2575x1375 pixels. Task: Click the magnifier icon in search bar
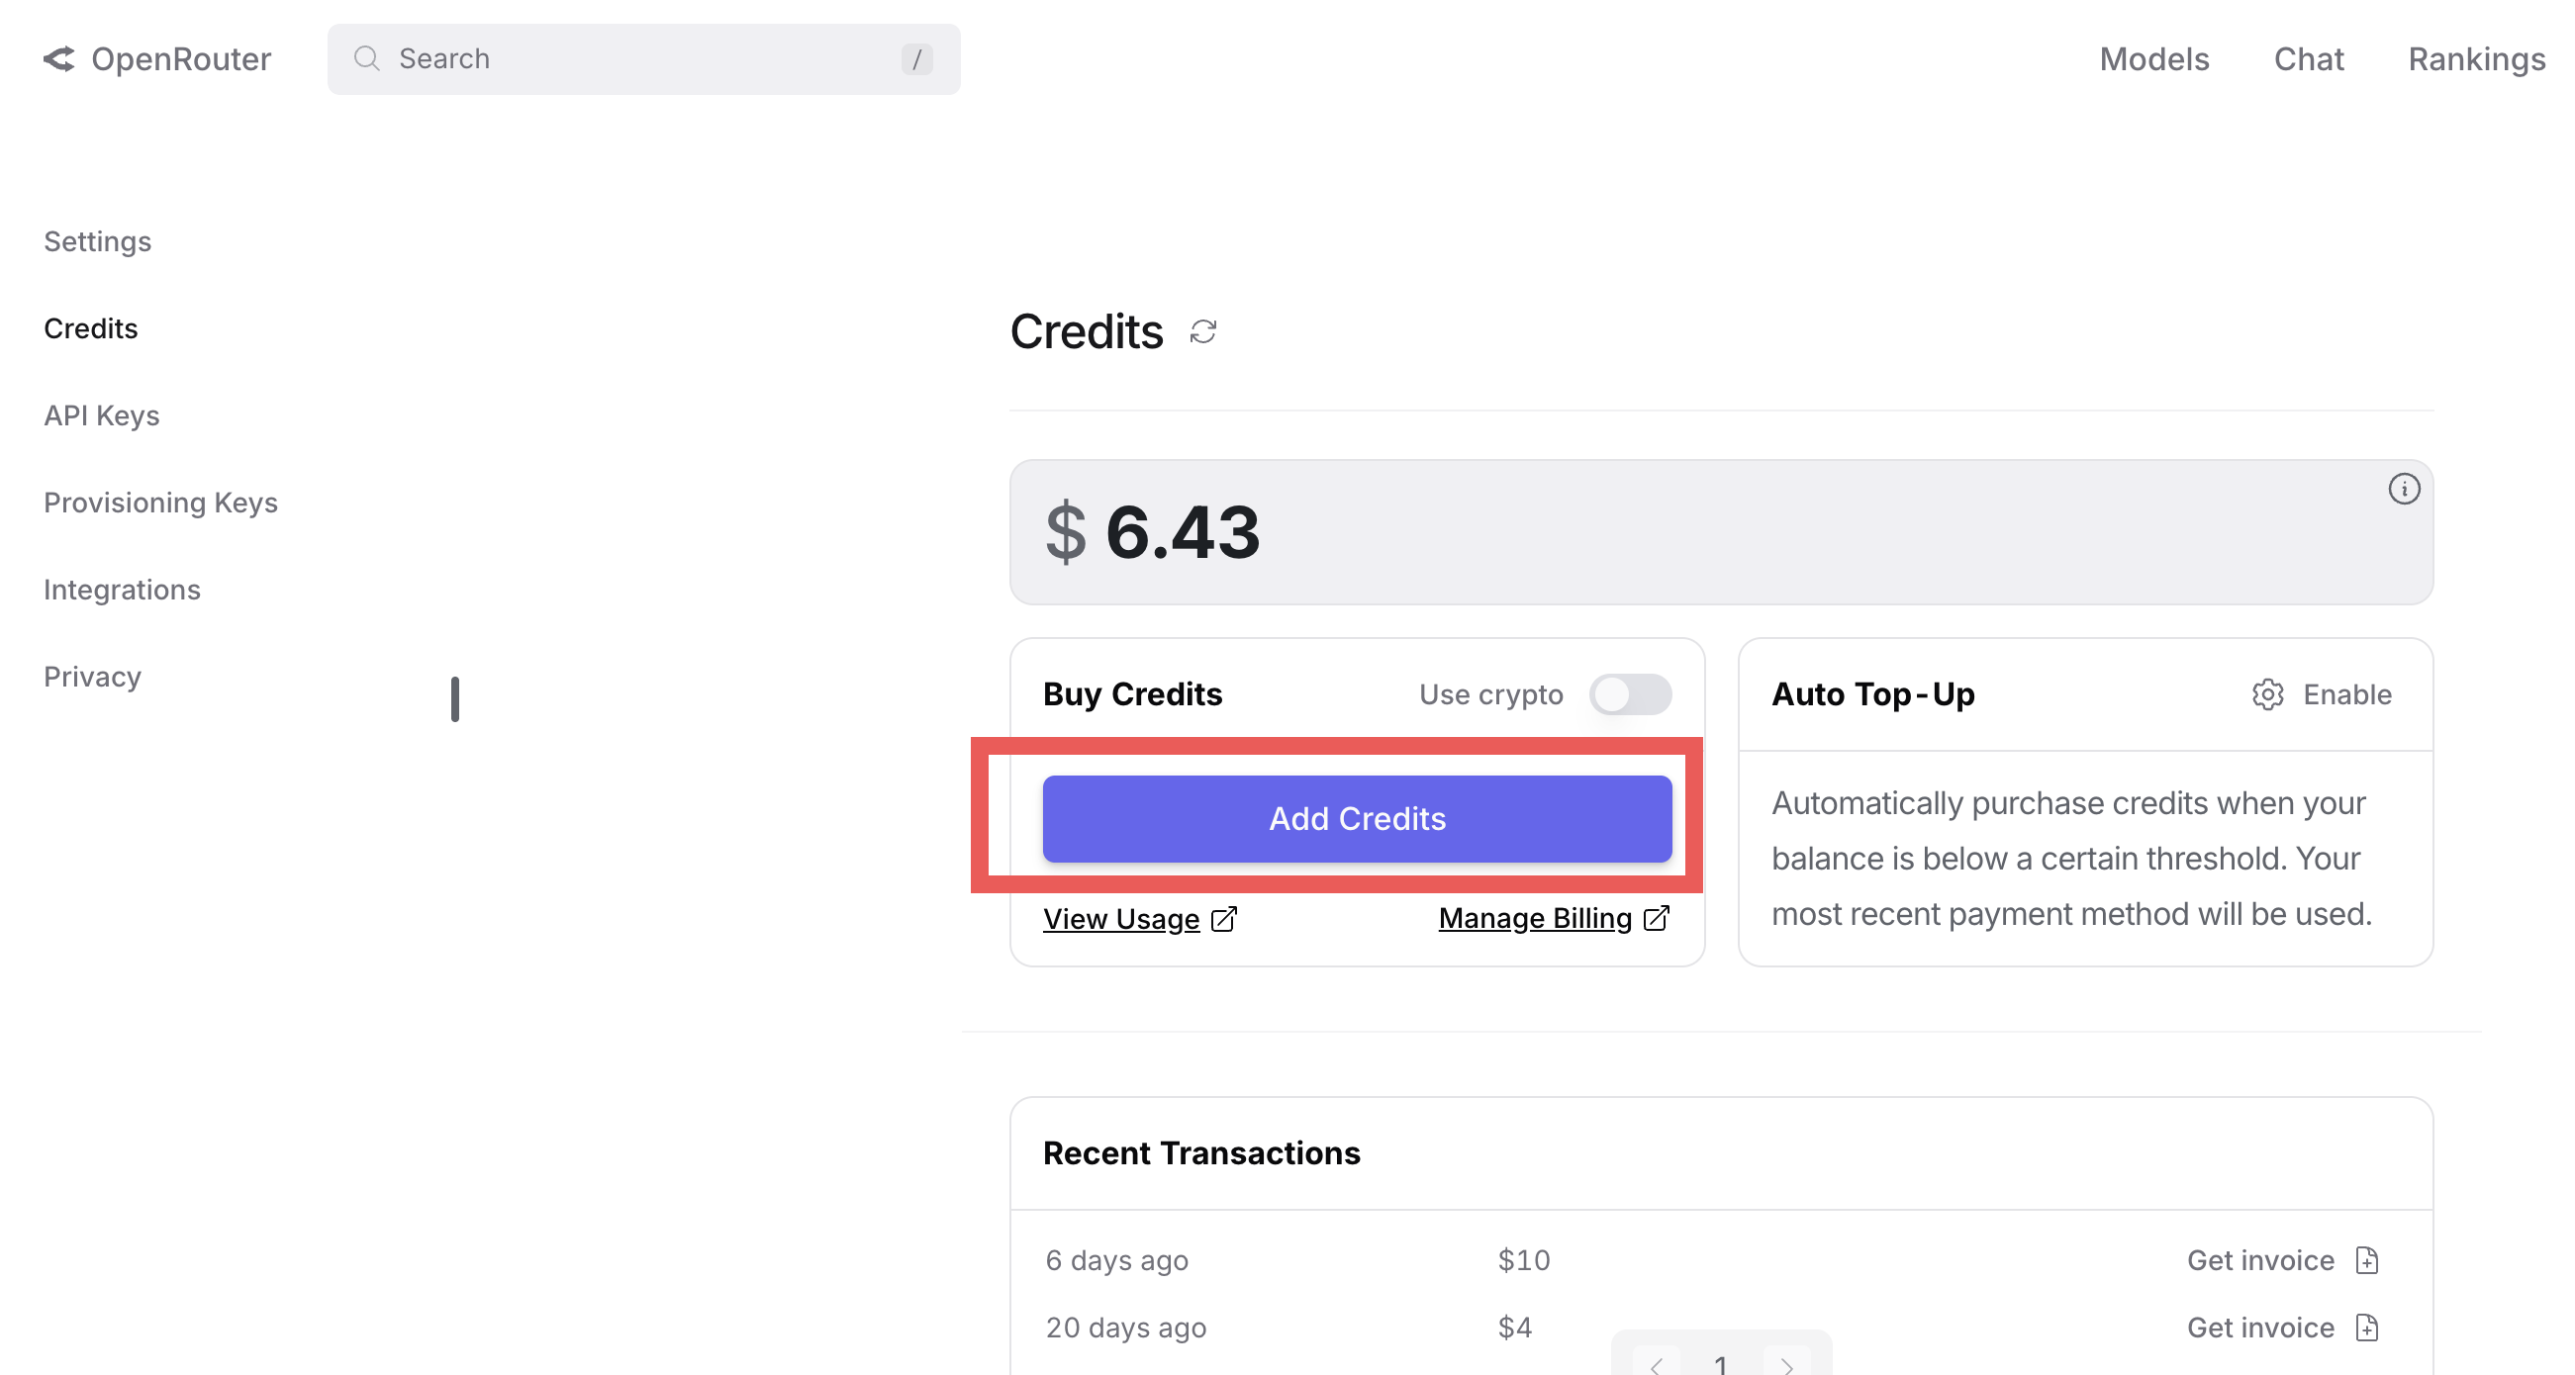click(367, 58)
